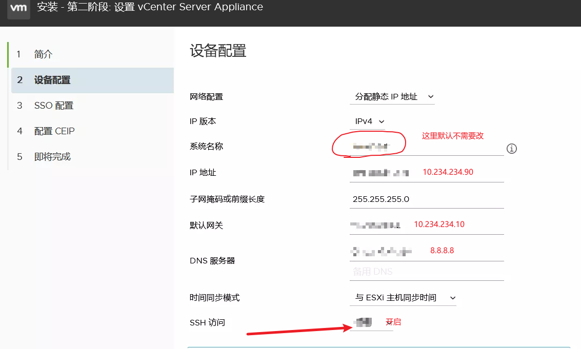Jump to step 4 配置 CEIP
Screen dimensions: 581x349
click(54, 131)
